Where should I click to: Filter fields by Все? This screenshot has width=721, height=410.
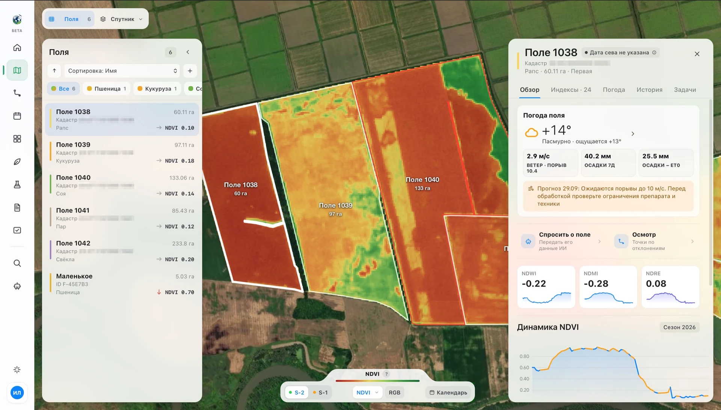pyautogui.click(x=63, y=89)
